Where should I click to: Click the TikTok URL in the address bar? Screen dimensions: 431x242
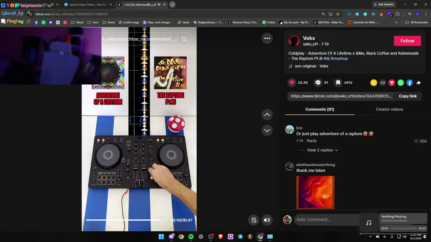[71, 14]
